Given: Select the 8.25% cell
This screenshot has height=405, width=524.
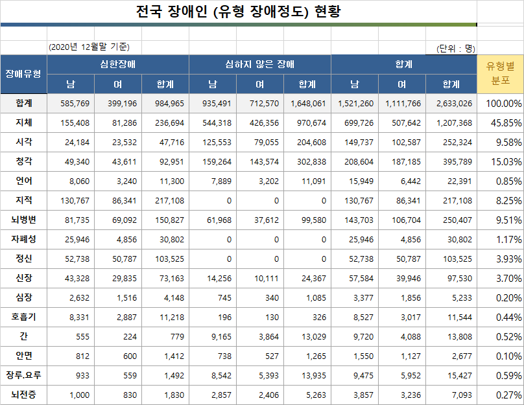Looking at the screenshot, I should (x=500, y=200).
